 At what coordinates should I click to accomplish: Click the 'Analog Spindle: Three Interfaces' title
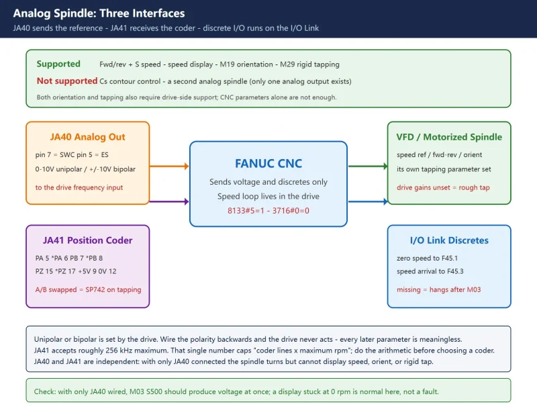click(99, 13)
